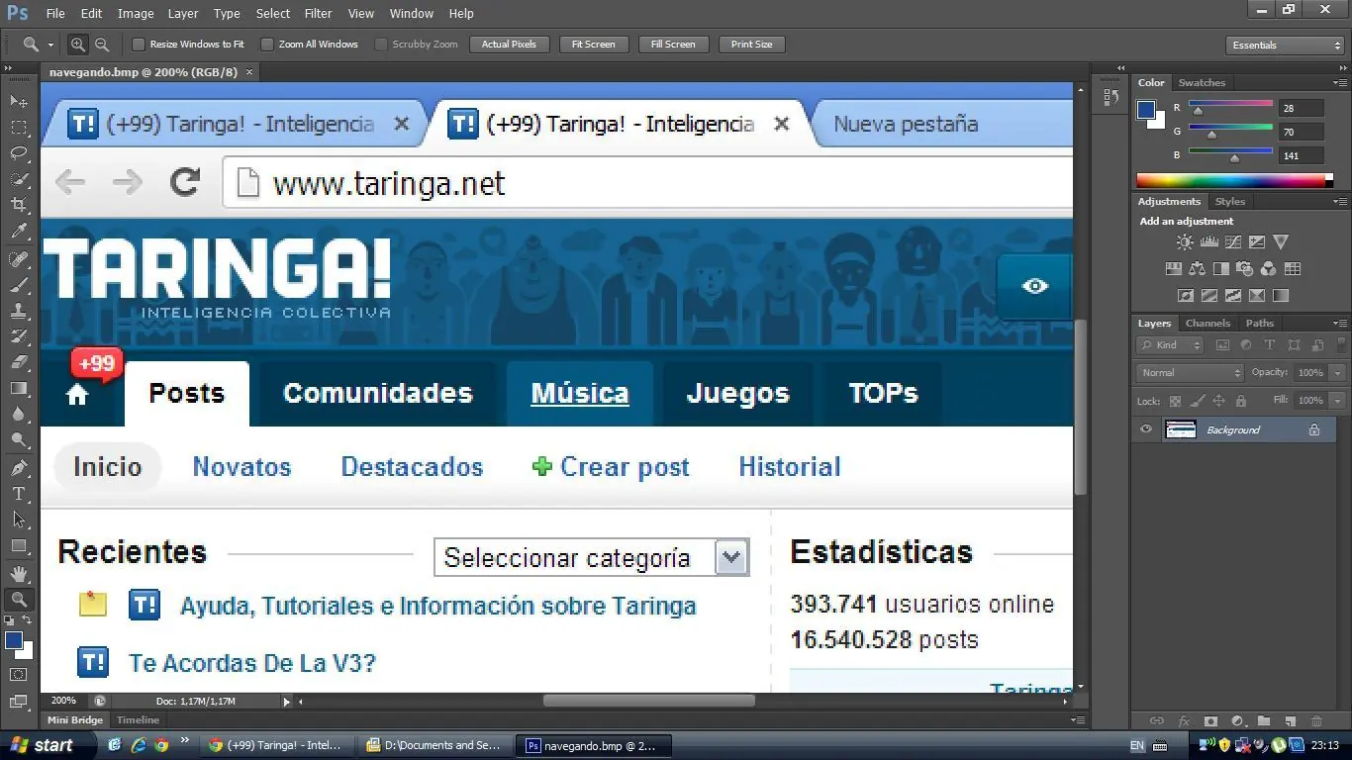Select the History Brush tool
This screenshot has height=760, width=1352.
point(19,336)
